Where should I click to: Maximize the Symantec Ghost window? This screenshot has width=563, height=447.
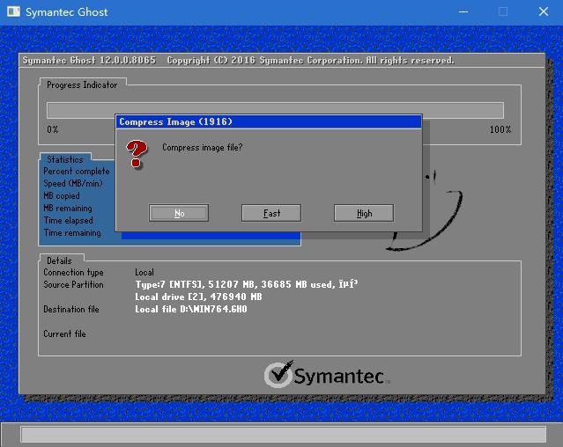(x=503, y=11)
